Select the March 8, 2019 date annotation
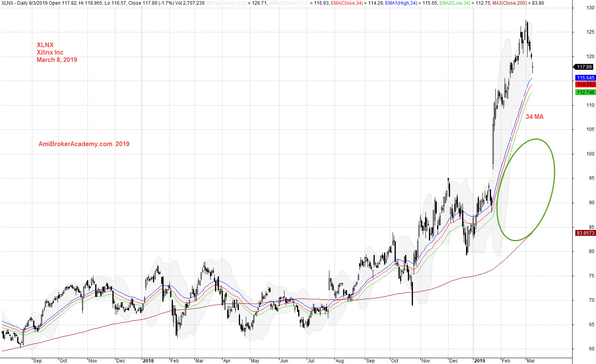596x364 pixels. click(x=57, y=60)
